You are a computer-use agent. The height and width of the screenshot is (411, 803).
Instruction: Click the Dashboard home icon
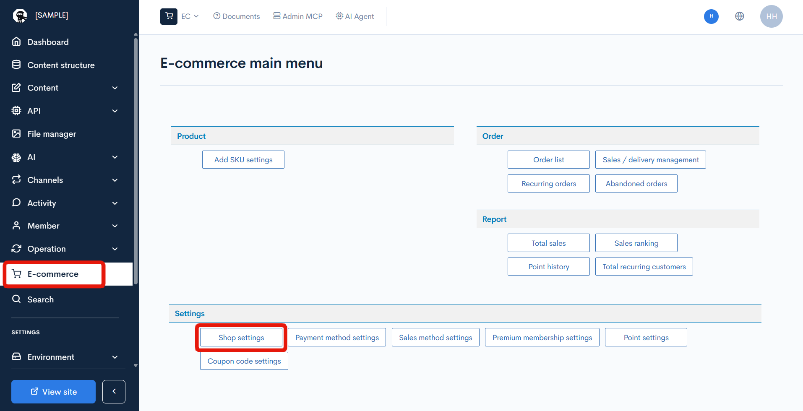click(16, 42)
